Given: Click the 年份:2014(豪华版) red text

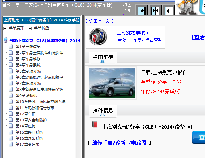Looking at the screenshot, I should pyautogui.click(x=161, y=91).
